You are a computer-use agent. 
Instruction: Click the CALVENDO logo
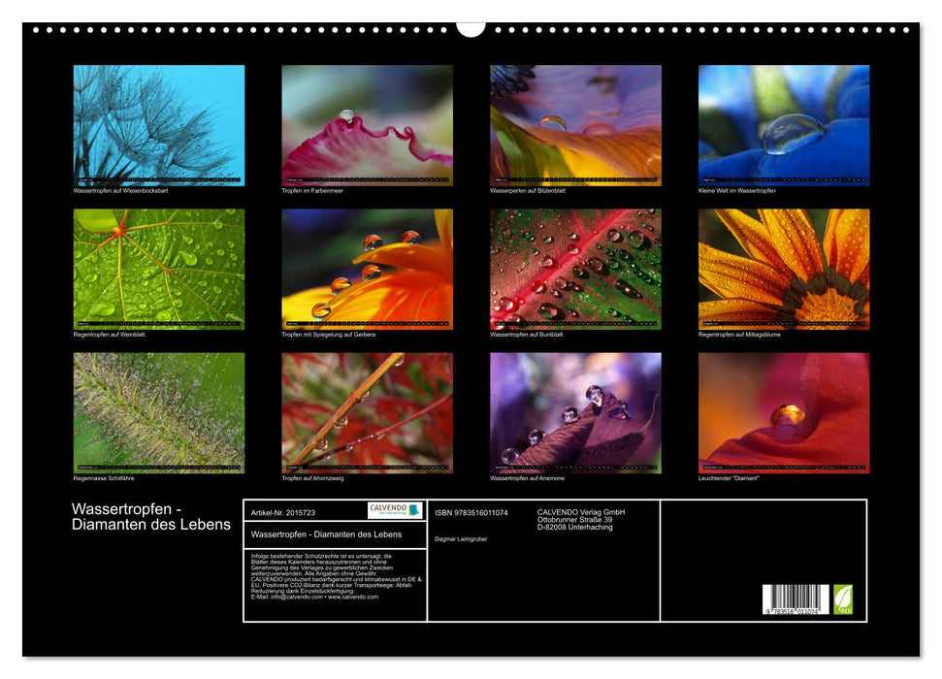point(395,510)
